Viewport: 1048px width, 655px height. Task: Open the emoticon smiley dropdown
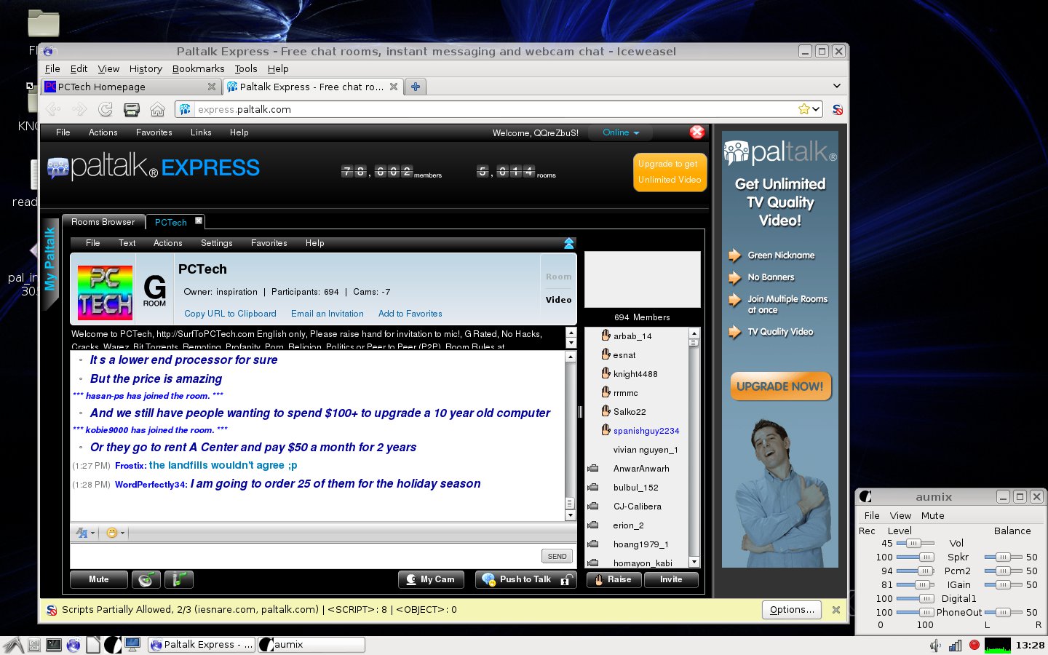115,533
